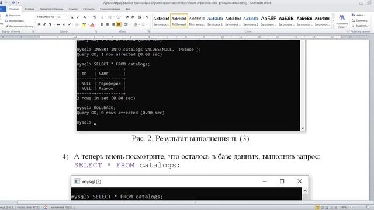Open the Ссылки tab
Viewport: 374px width, 210px height.
point(73,9)
